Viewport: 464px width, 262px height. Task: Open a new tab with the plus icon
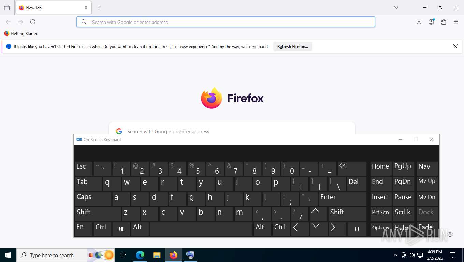point(99,8)
